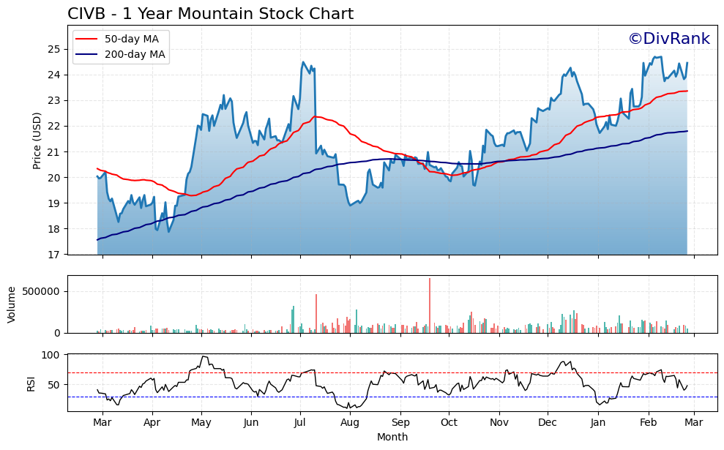Select the Mar month label
The width and height of the screenshot is (724, 450).
(102, 423)
